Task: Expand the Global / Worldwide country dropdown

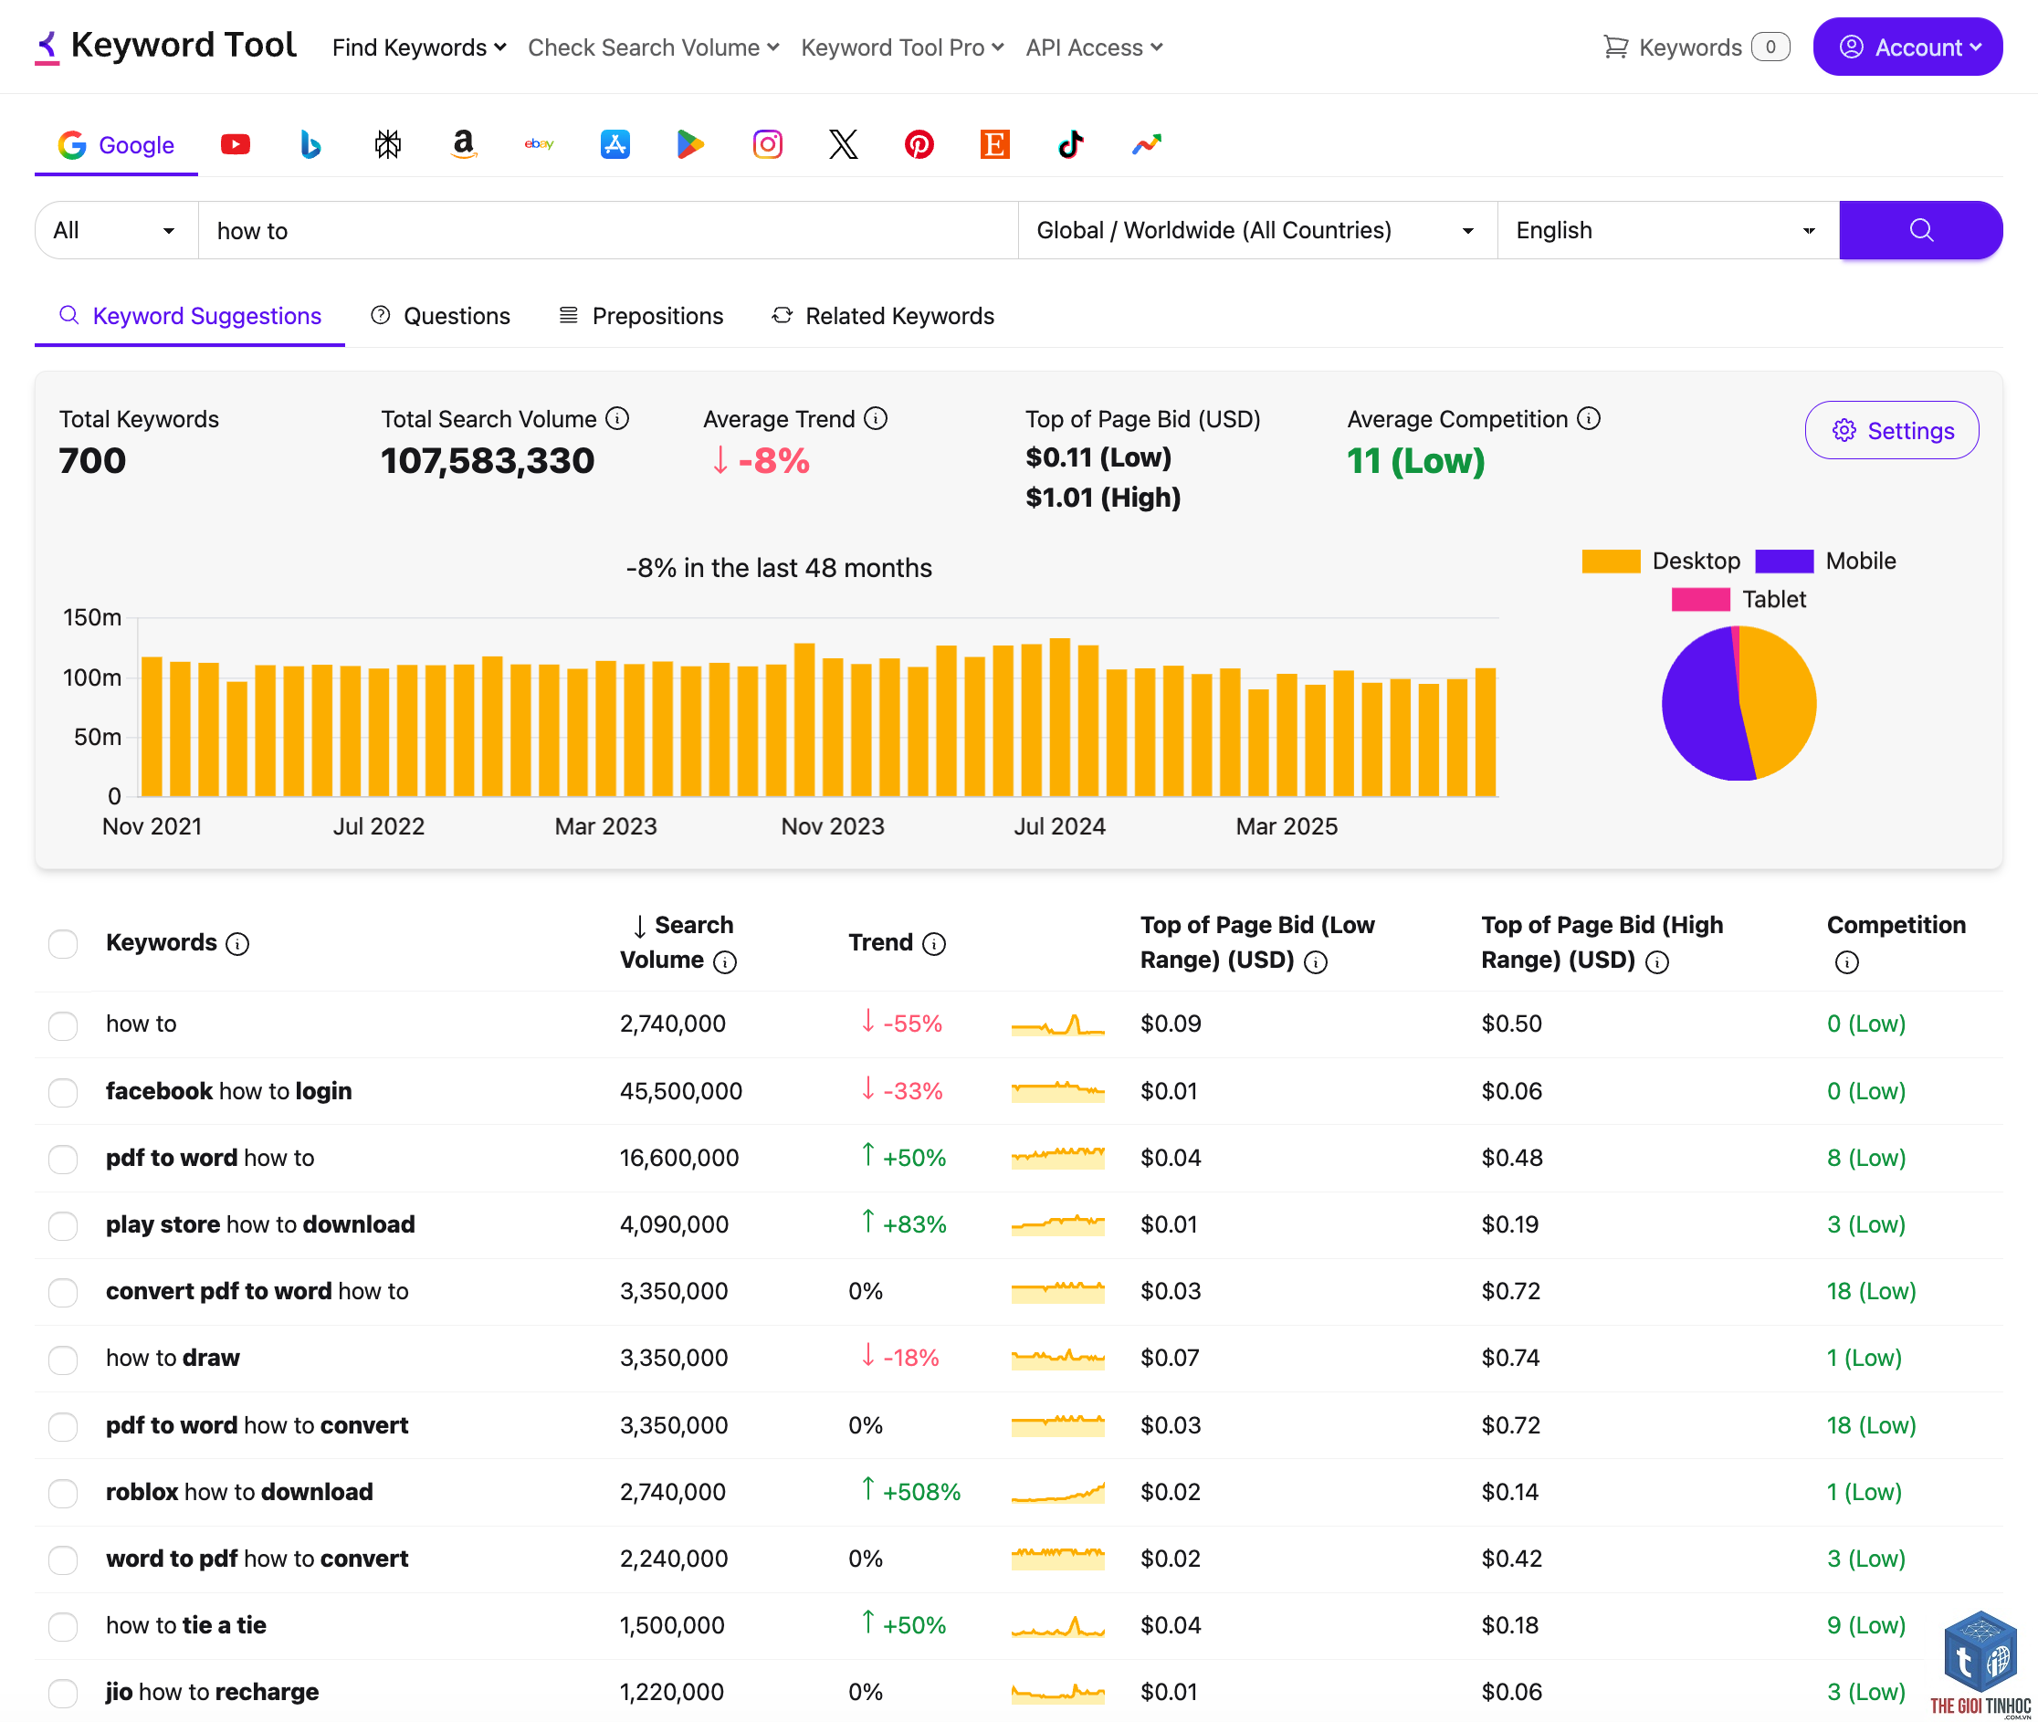Action: pos(1256,230)
